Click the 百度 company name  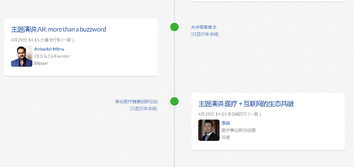226,137
